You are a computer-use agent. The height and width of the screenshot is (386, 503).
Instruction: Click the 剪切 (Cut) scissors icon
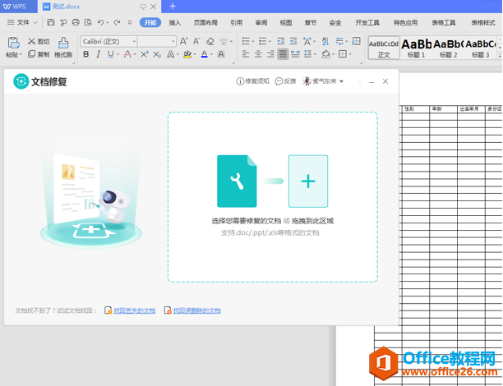tap(31, 41)
